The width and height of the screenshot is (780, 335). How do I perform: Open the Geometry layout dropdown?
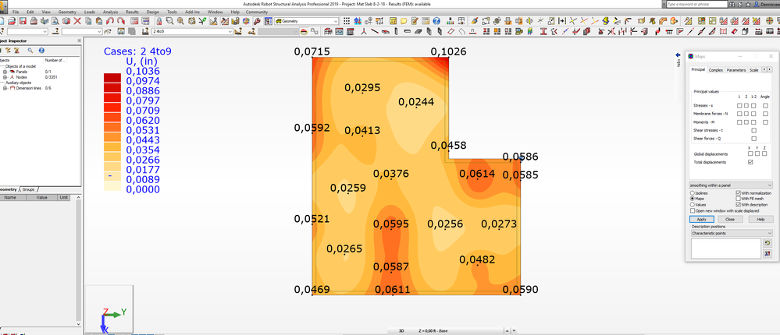(x=306, y=21)
